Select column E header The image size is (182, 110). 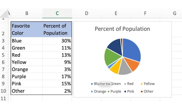[116, 13]
